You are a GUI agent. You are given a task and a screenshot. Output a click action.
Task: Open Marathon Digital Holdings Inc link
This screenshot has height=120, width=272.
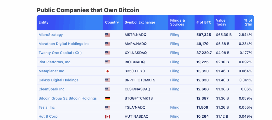(64, 44)
